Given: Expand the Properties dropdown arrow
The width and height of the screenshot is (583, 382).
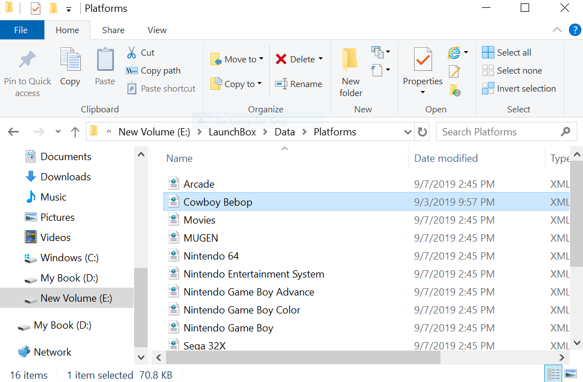Looking at the screenshot, I should pyautogui.click(x=423, y=92).
